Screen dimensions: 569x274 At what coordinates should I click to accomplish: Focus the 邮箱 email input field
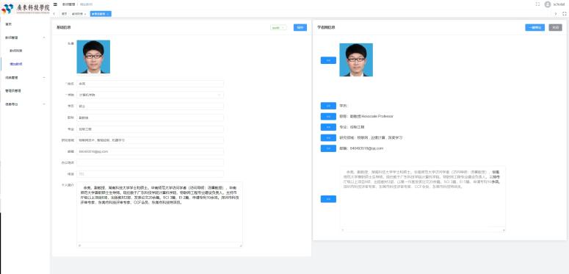click(150, 151)
